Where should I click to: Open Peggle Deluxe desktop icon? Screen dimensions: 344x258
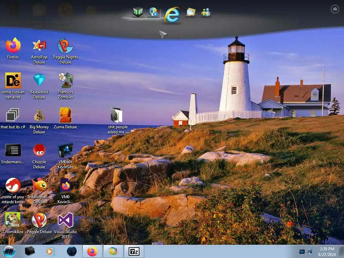tap(39, 223)
